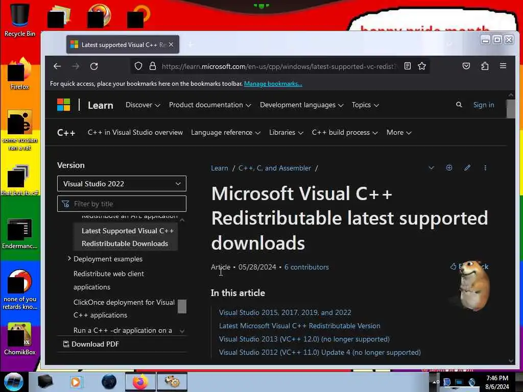Expand the Topics menu
This screenshot has height=392, width=523.
point(365,105)
